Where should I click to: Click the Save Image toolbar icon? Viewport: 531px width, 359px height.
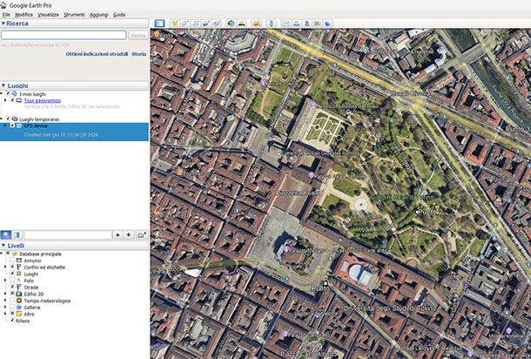[x=306, y=23]
